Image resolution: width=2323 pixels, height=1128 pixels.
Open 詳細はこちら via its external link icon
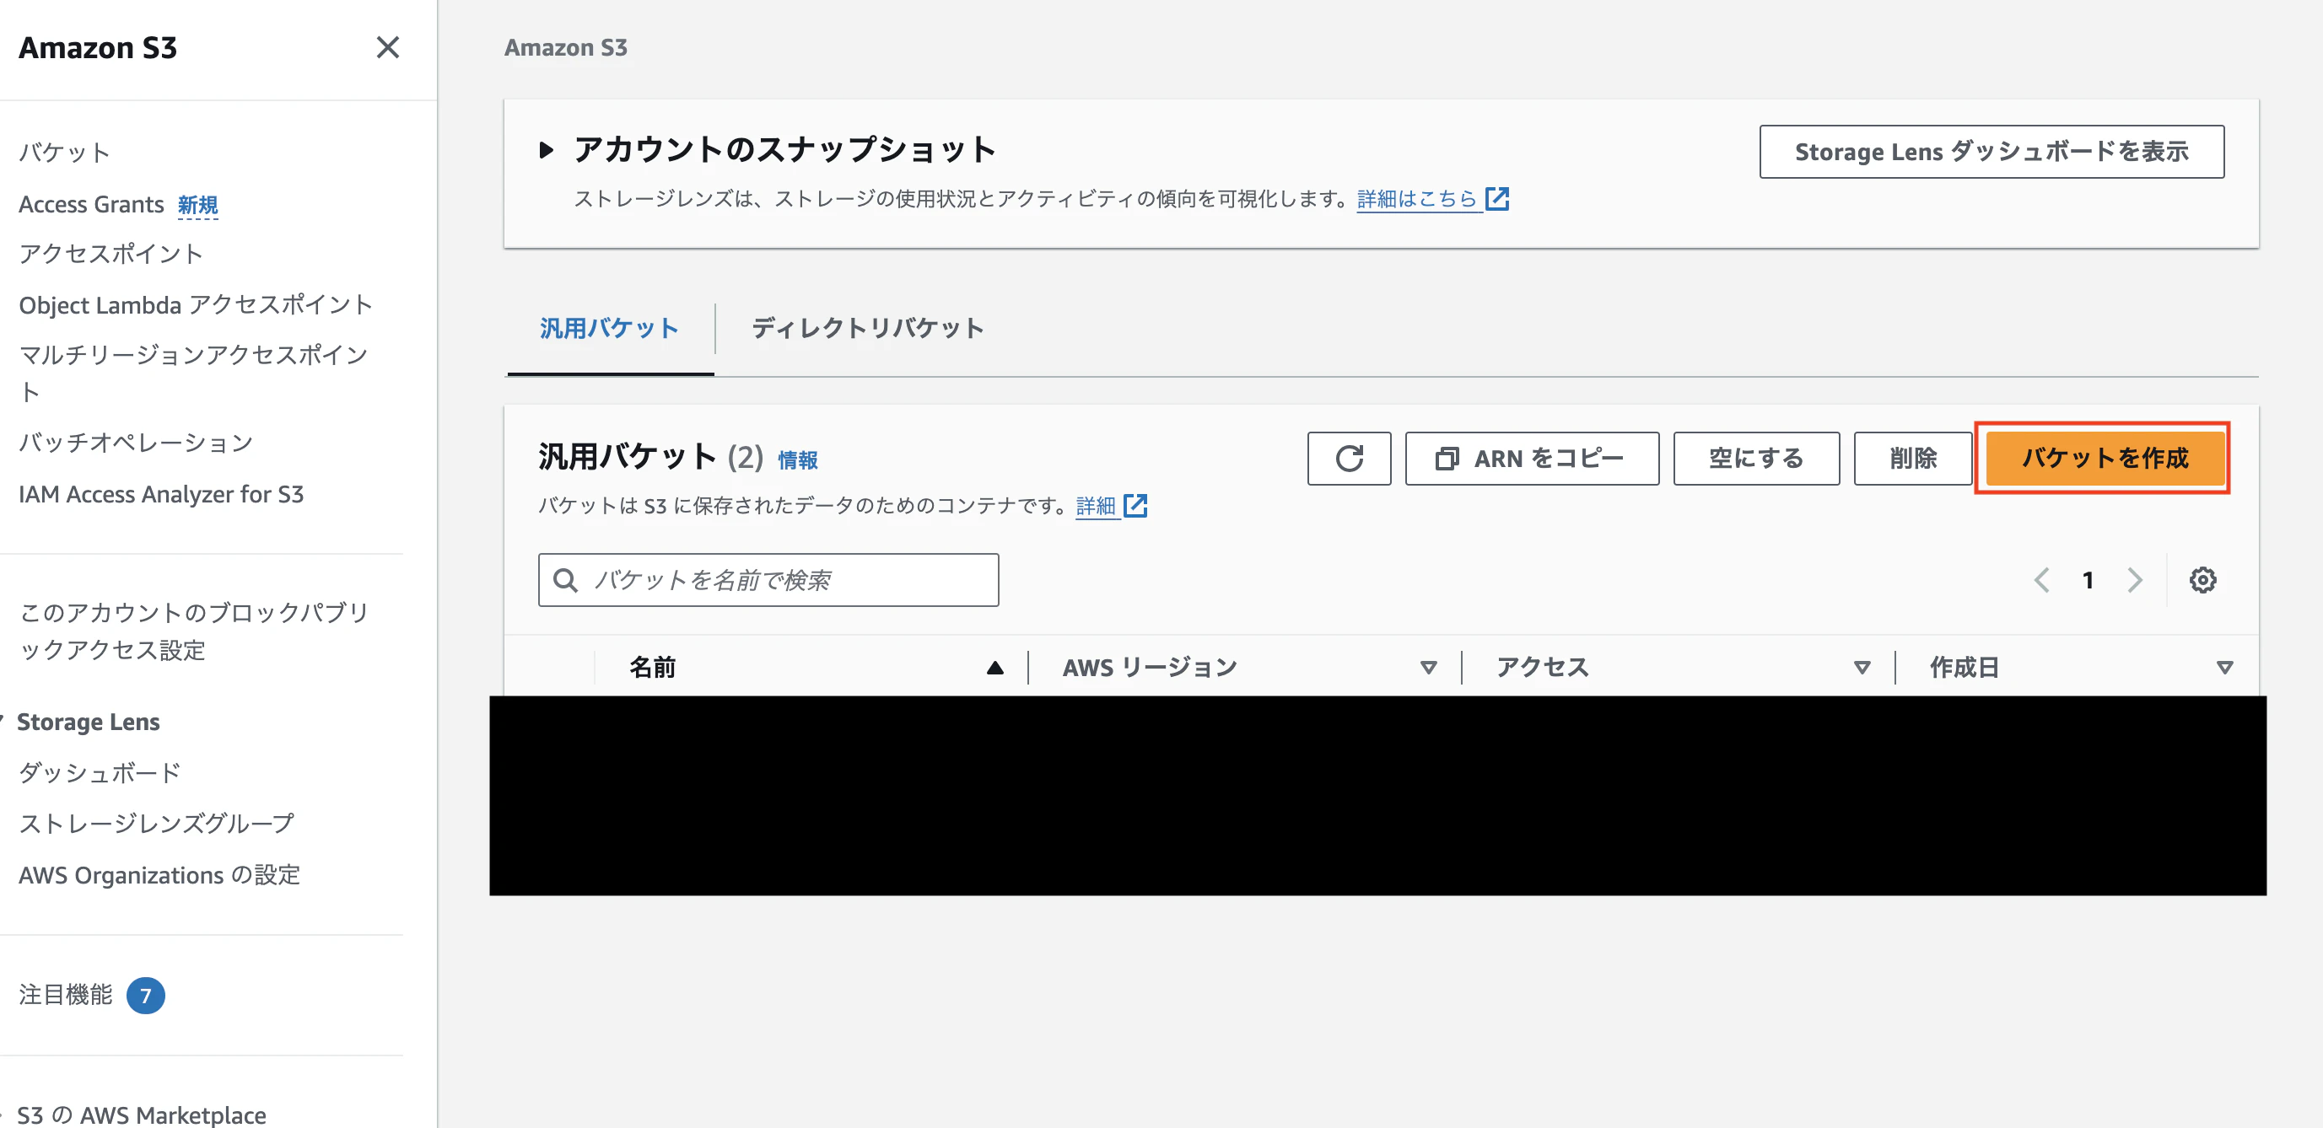1498,198
